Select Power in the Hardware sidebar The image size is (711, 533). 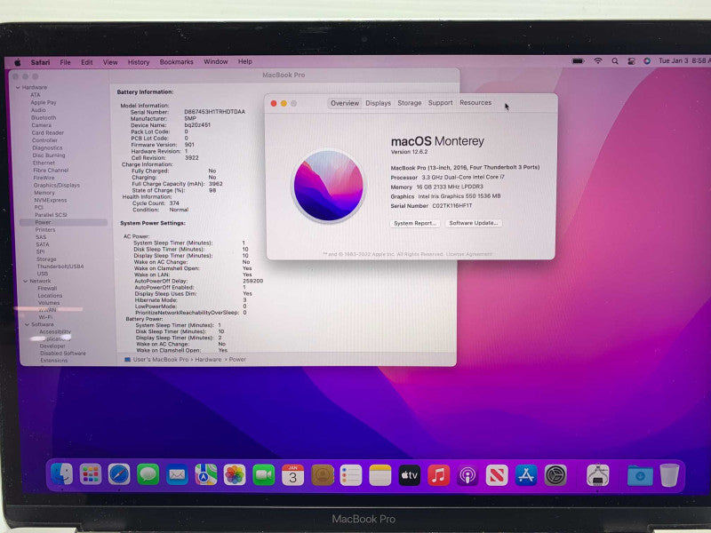click(x=63, y=223)
